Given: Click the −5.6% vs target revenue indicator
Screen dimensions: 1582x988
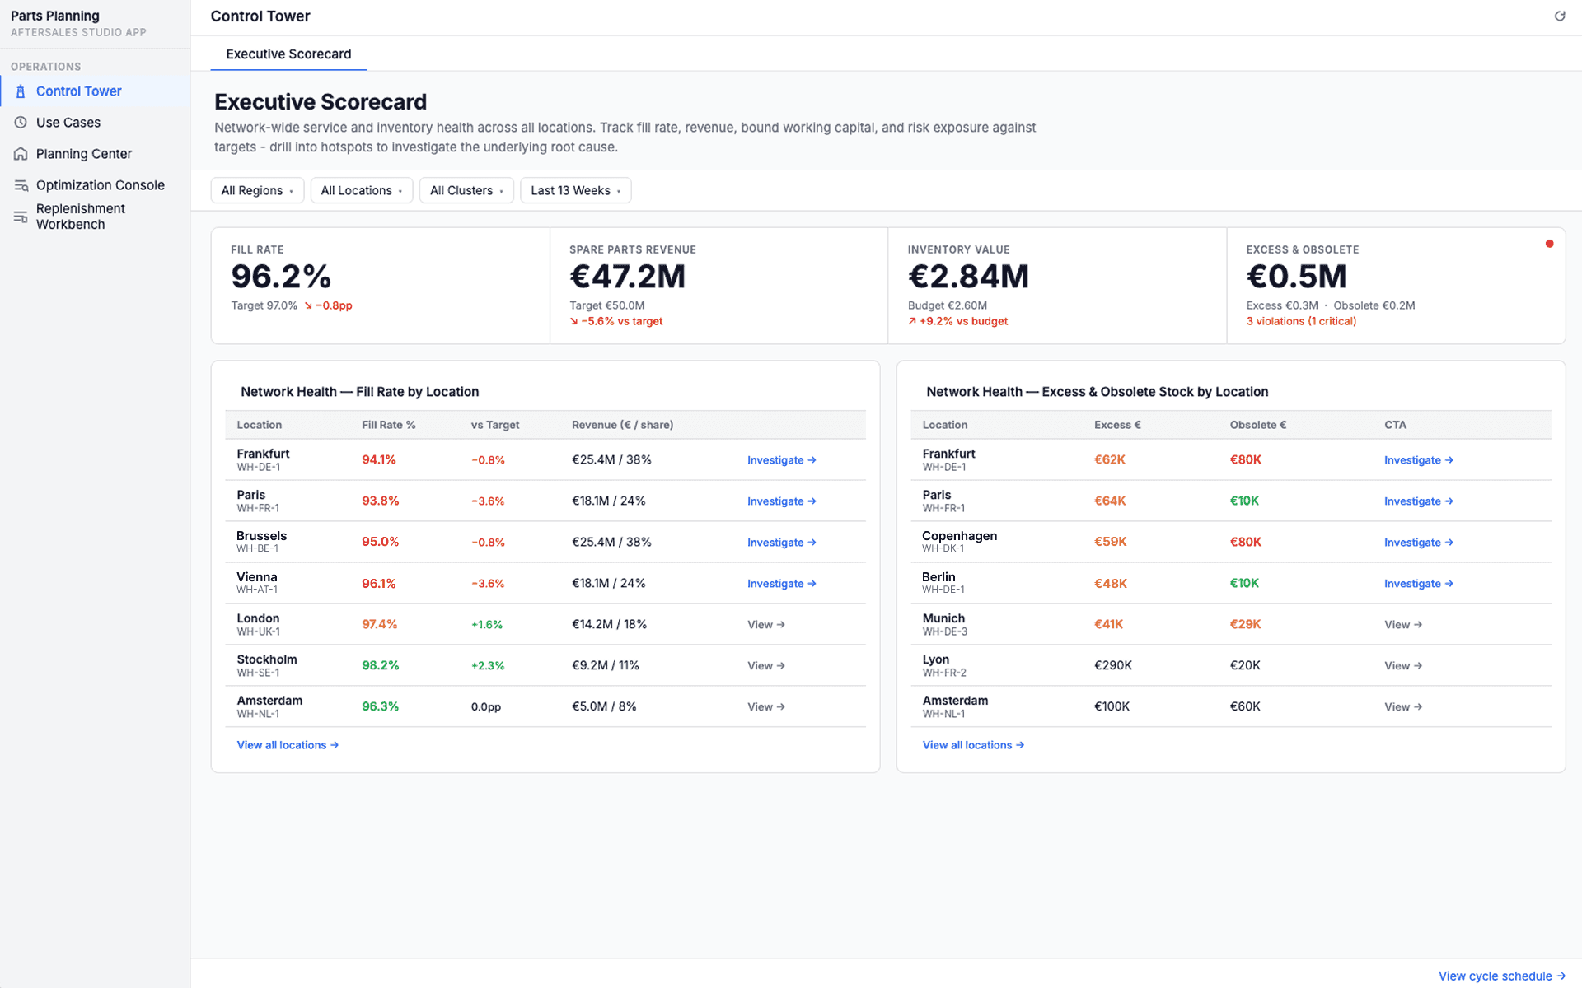Looking at the screenshot, I should 616,321.
